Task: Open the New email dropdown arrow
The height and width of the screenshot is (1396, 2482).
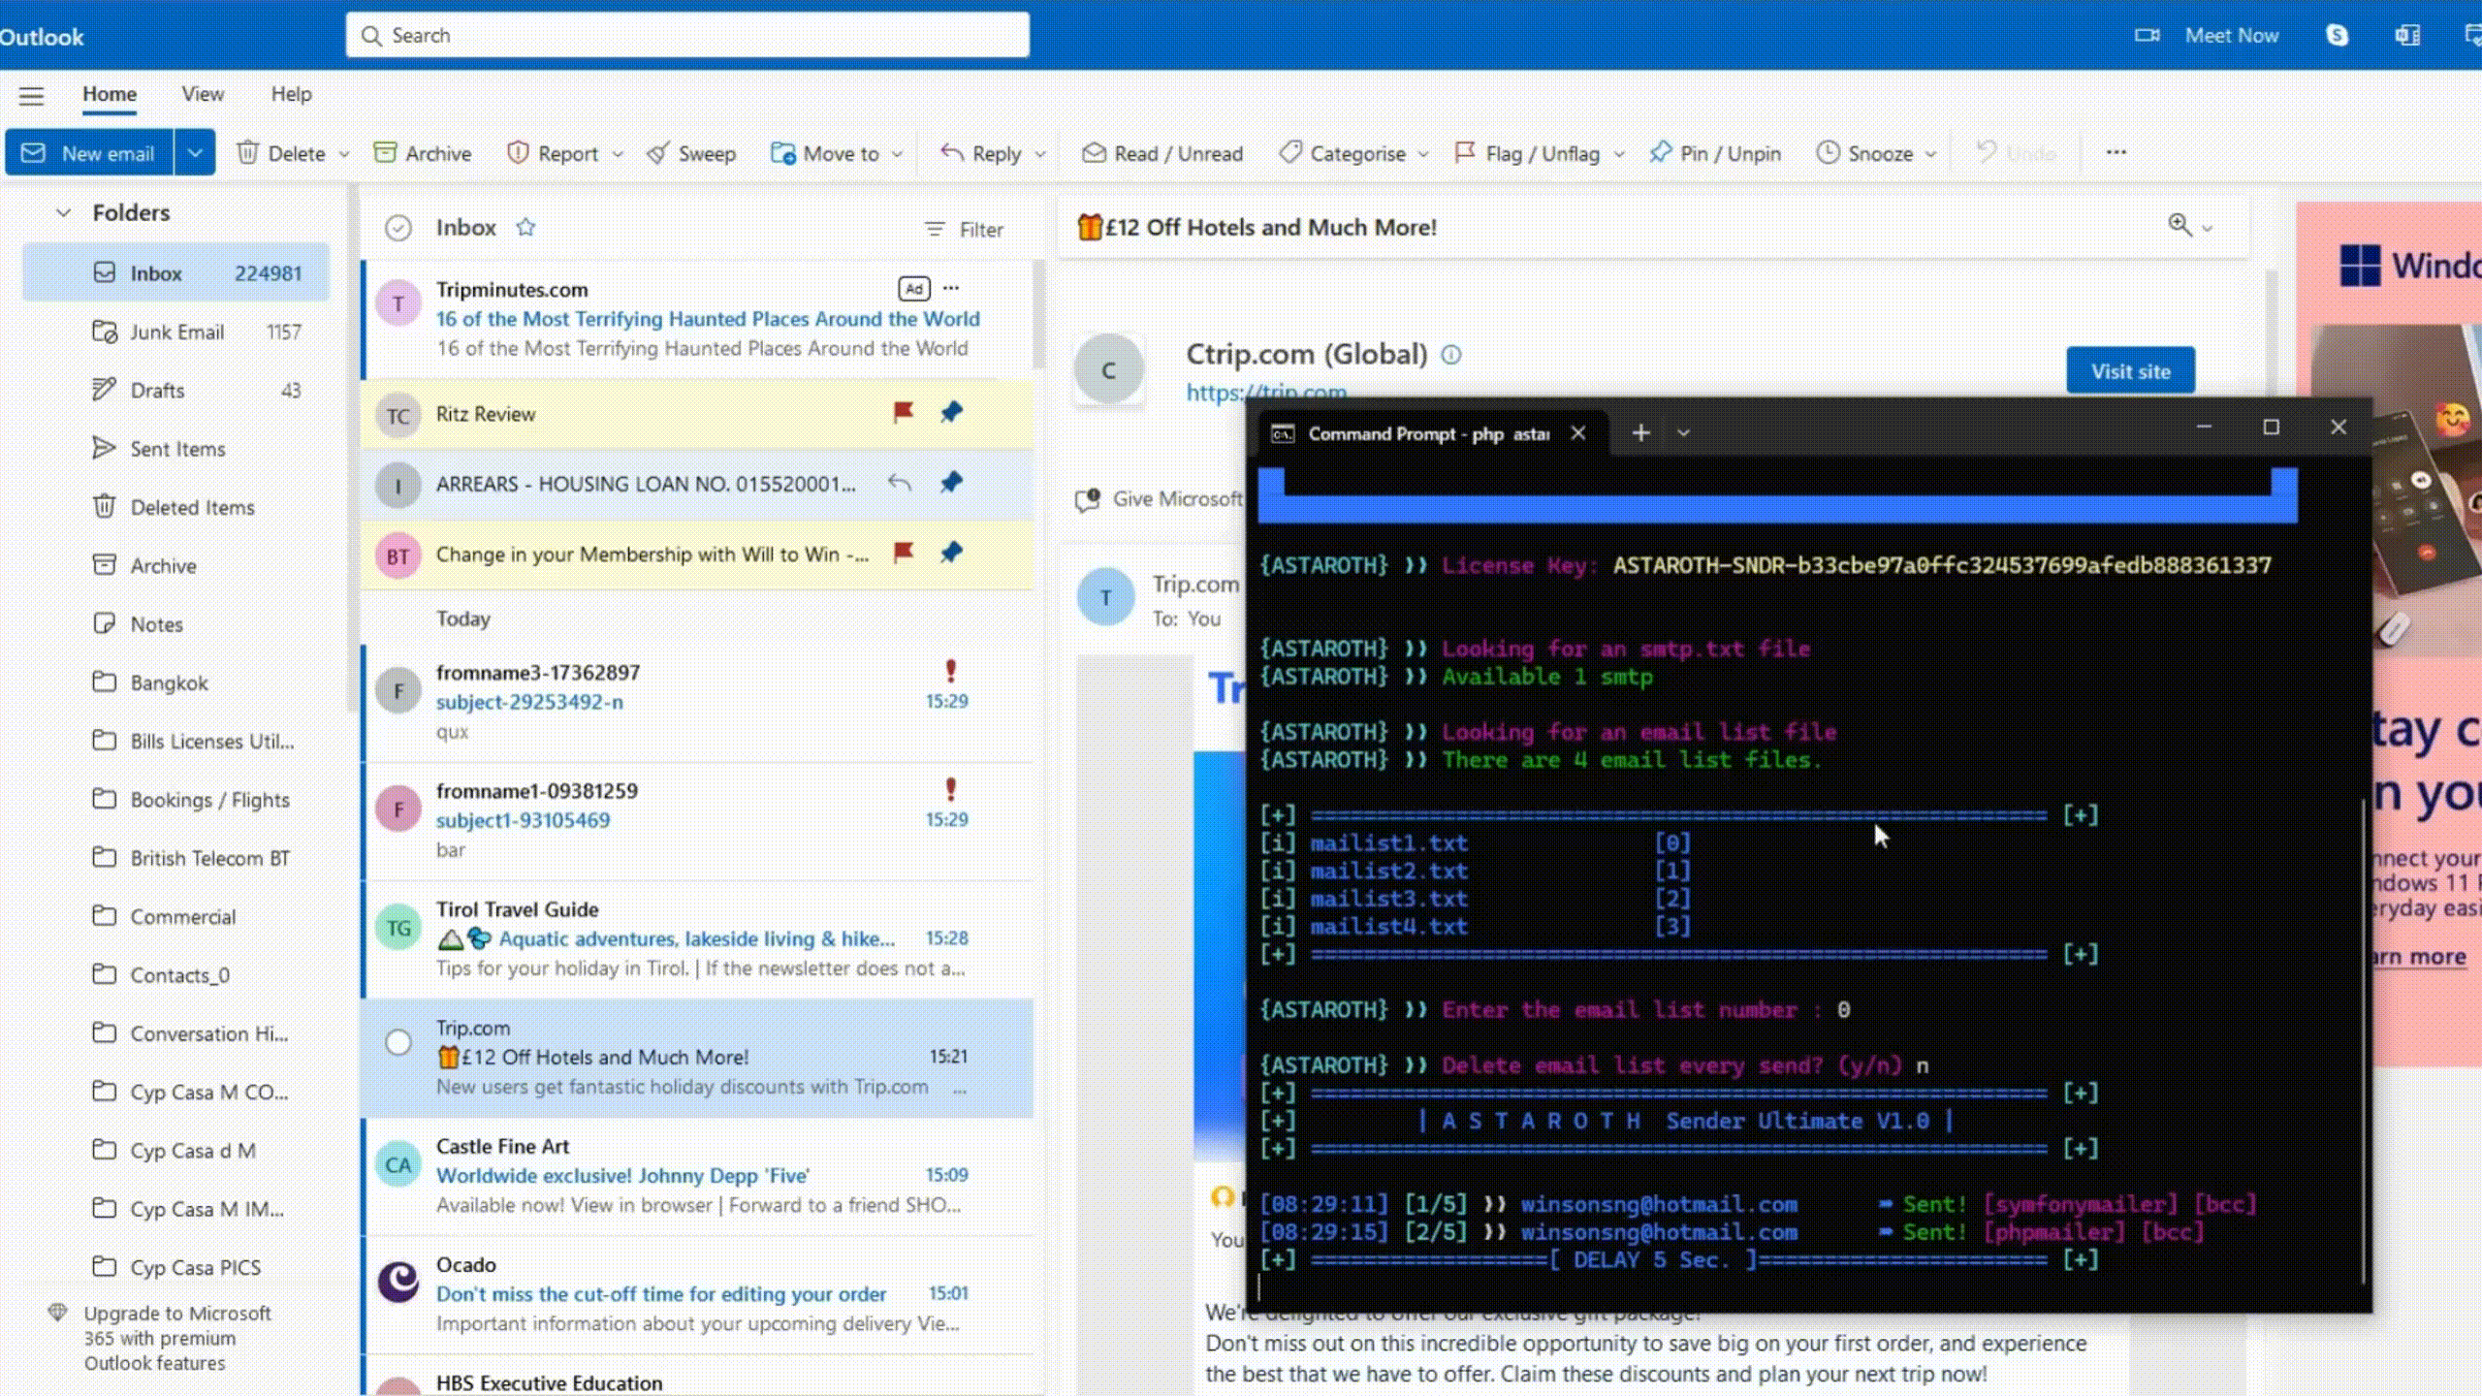Action: pyautogui.click(x=195, y=153)
